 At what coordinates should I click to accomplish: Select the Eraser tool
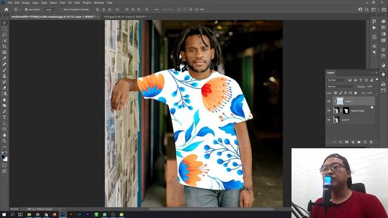click(4, 88)
